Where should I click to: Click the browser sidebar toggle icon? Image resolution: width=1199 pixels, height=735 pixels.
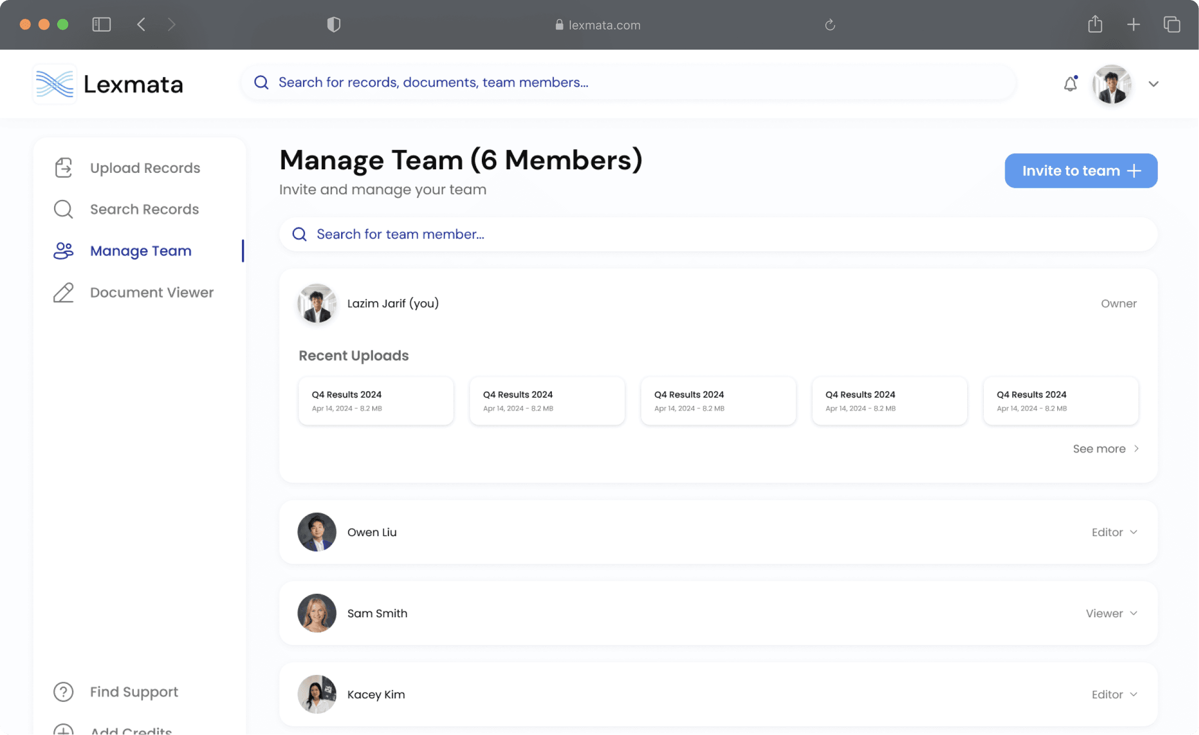tap(101, 25)
